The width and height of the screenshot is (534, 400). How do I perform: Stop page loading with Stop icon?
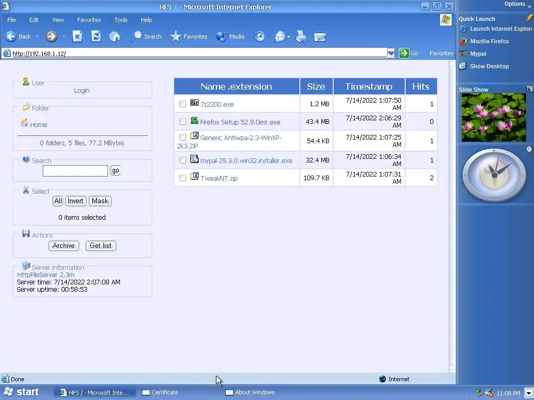77,36
